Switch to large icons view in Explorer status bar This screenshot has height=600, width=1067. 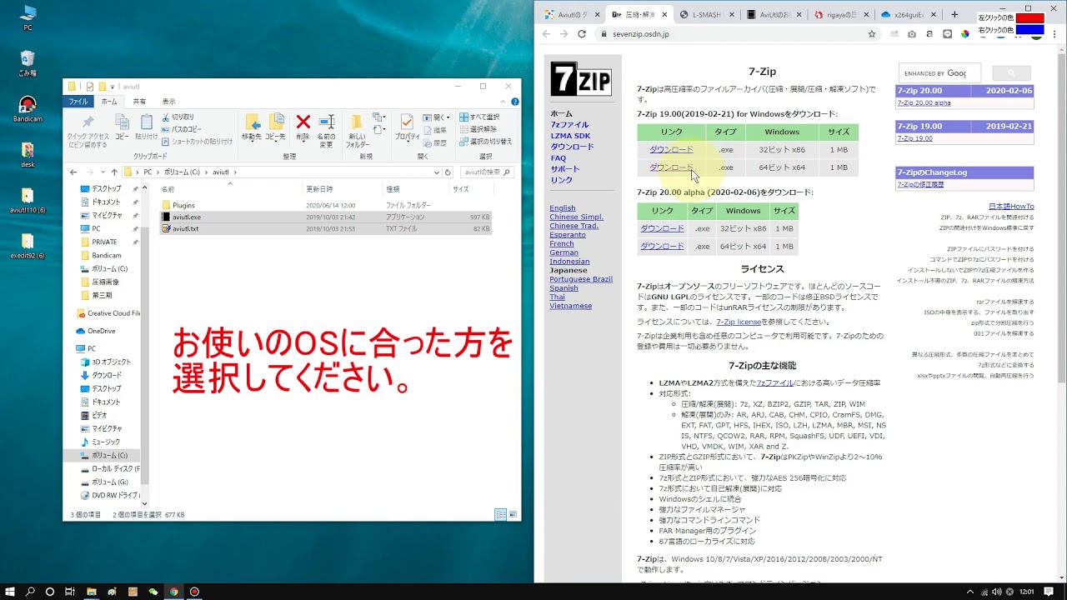[x=513, y=515]
